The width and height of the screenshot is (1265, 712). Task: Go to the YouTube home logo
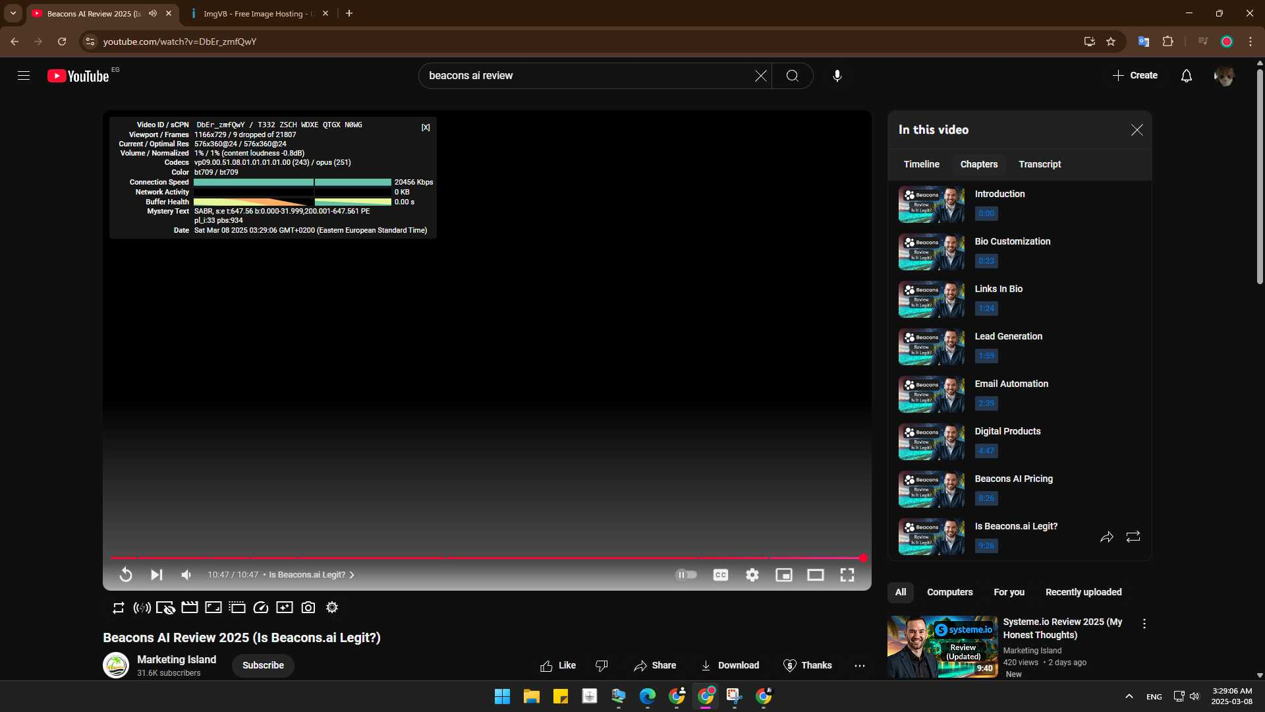78,76
